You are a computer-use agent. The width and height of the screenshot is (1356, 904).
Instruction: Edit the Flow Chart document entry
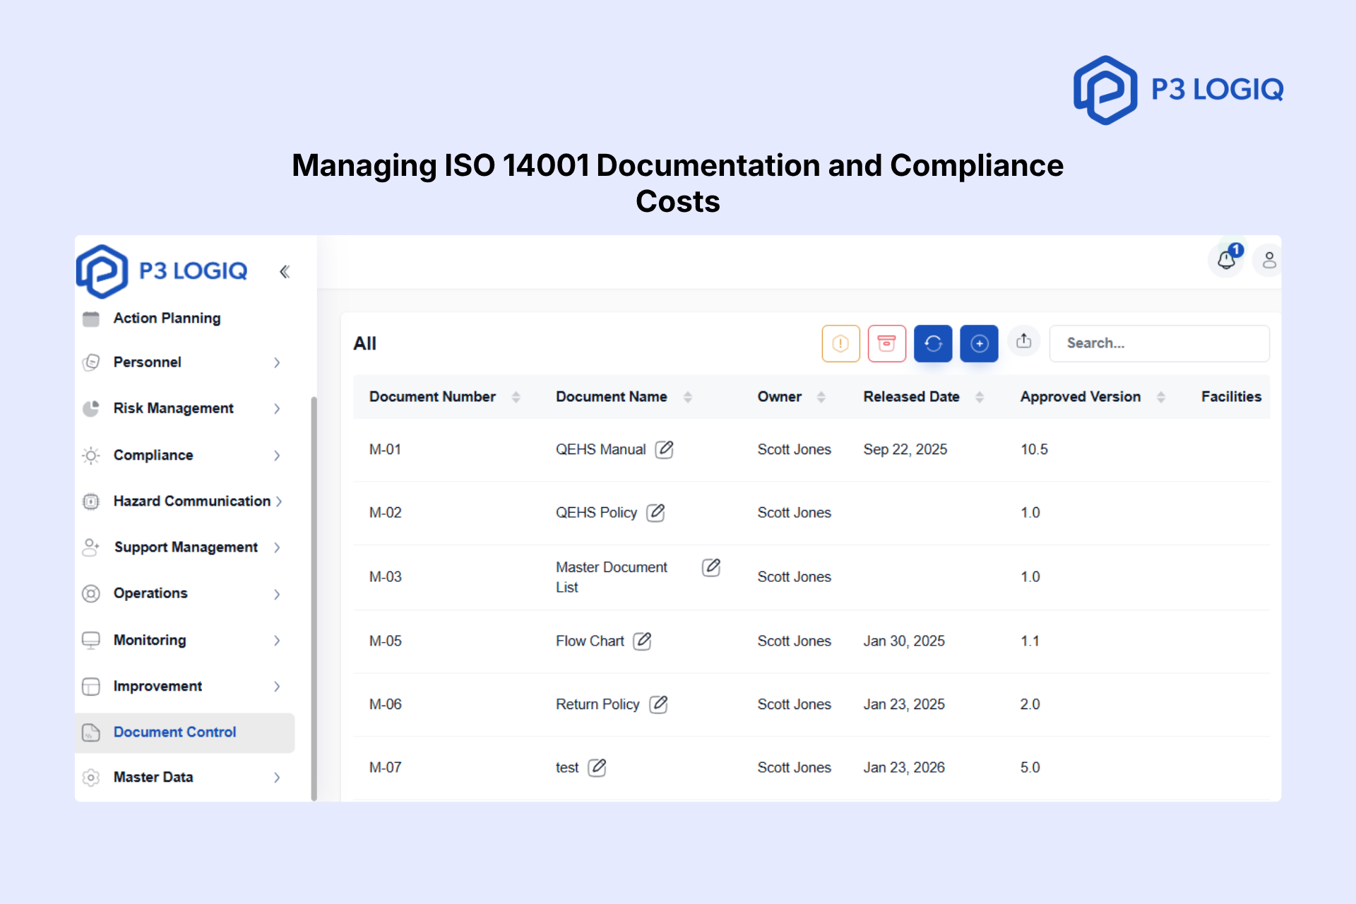coord(643,641)
